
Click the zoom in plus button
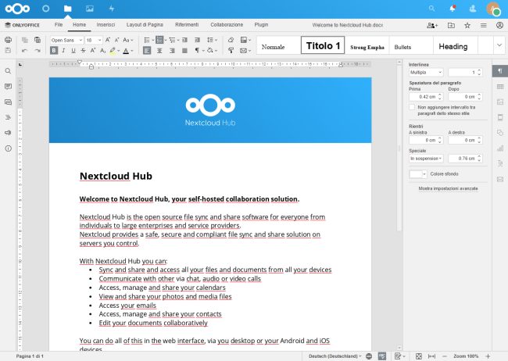point(488,356)
